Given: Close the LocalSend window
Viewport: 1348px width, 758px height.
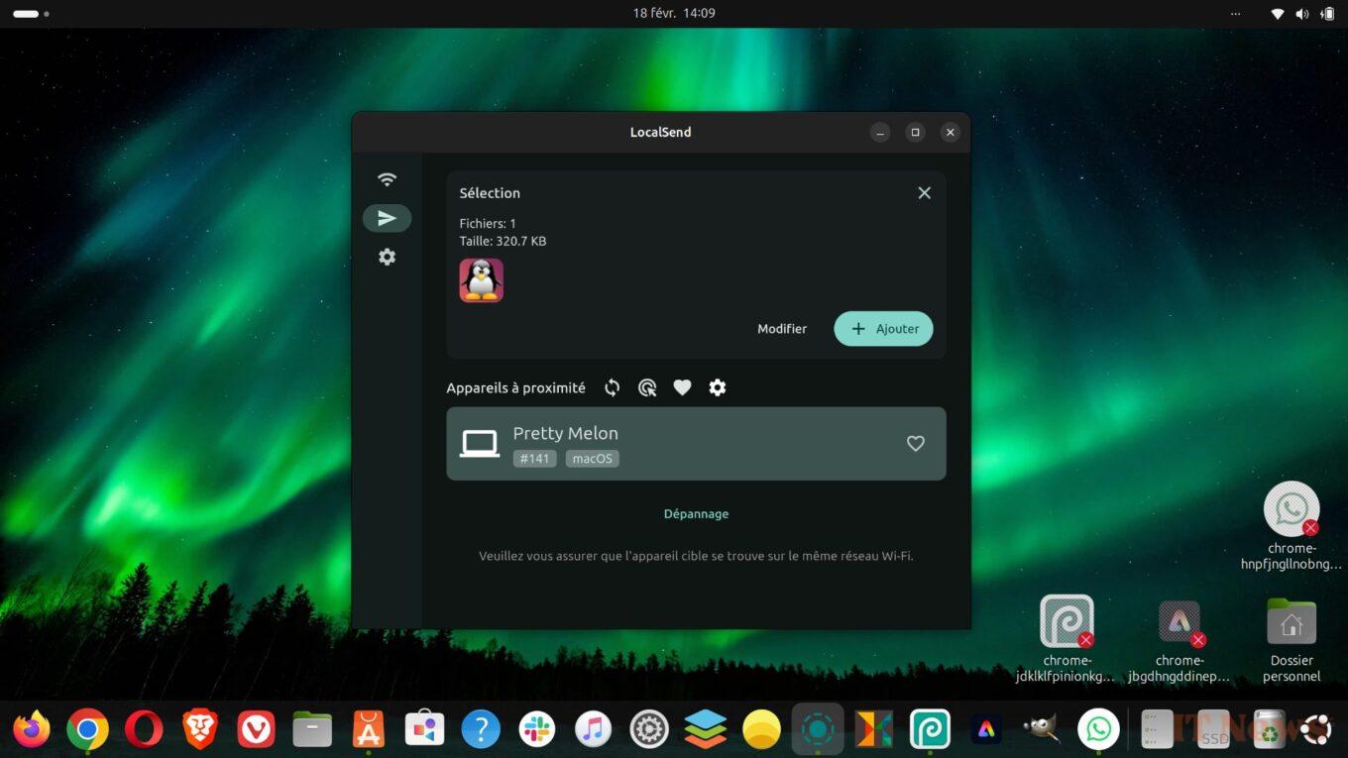Looking at the screenshot, I should click(951, 133).
